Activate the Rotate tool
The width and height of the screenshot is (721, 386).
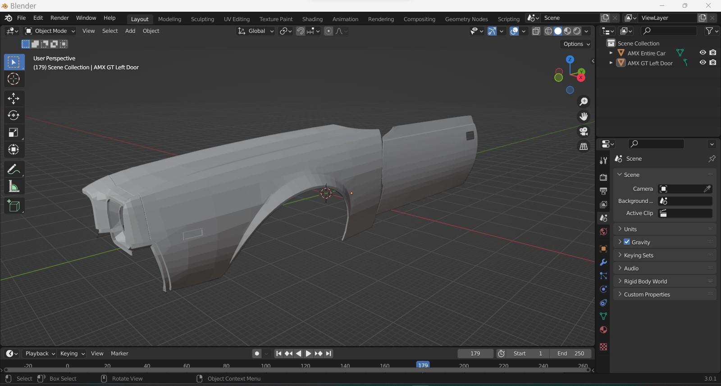14,115
